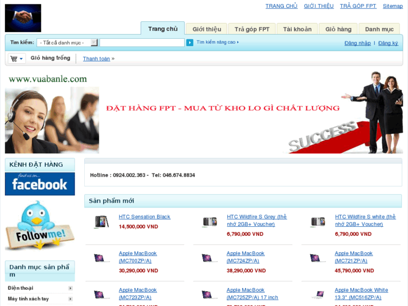Open Apple MacBook MC721ZP/A link

point(354,257)
